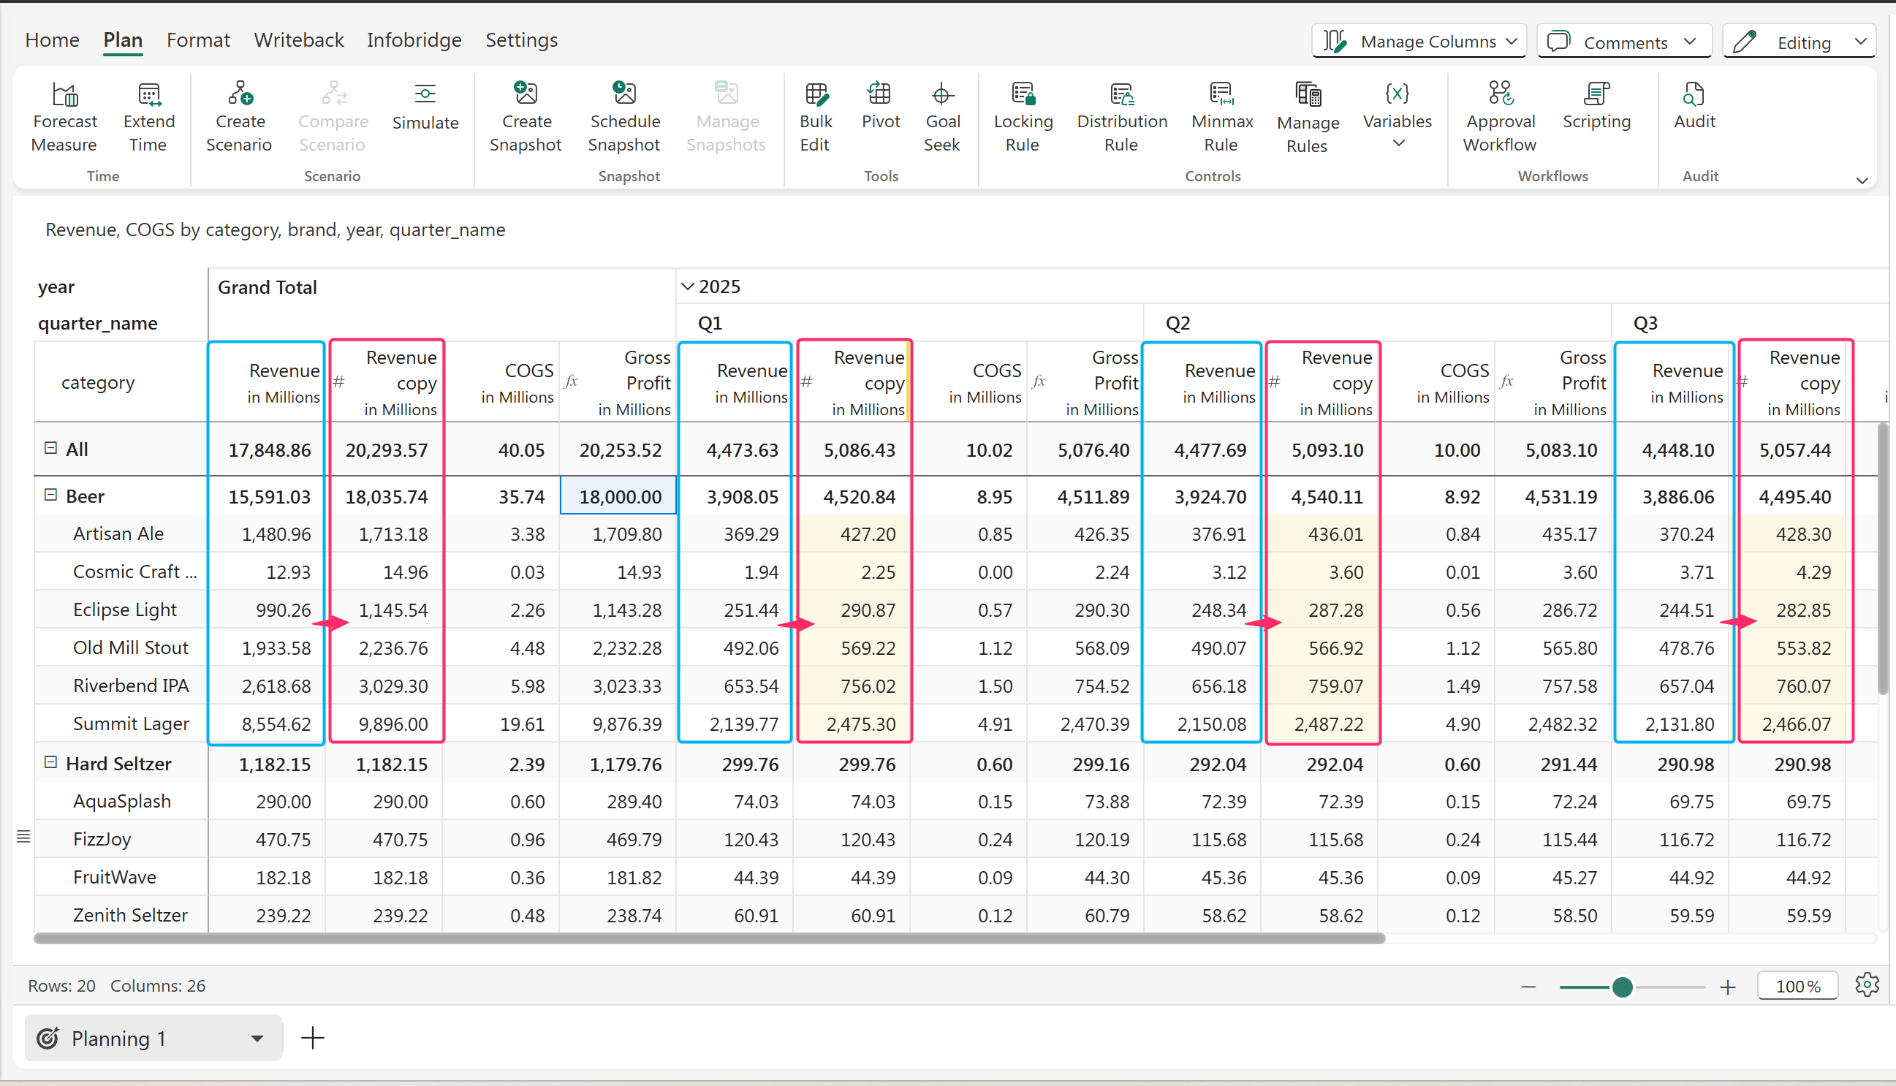Click Create Snapshot icon
1896x1086 pixels.
(x=525, y=95)
